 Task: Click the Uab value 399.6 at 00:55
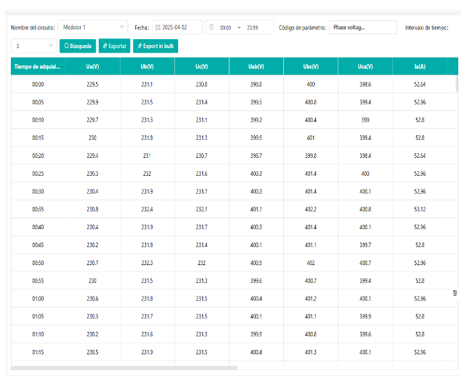pos(256,281)
